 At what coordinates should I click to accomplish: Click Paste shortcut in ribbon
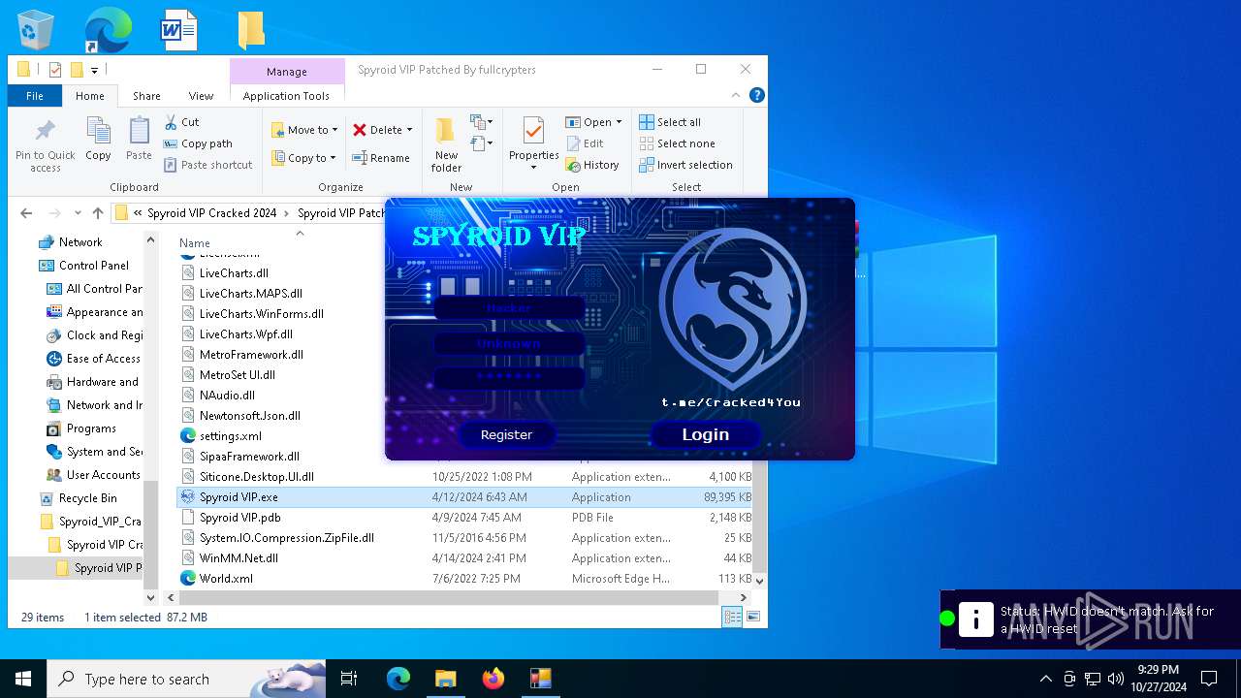pos(207,165)
